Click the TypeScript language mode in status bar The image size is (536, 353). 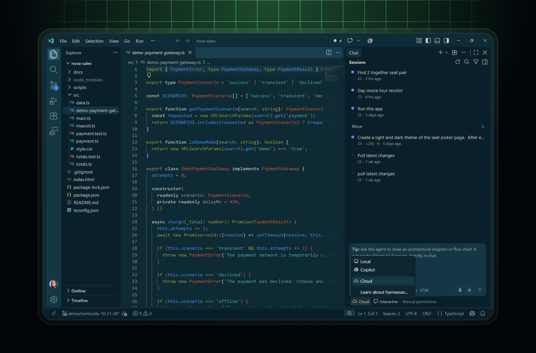pyautogui.click(x=454, y=314)
